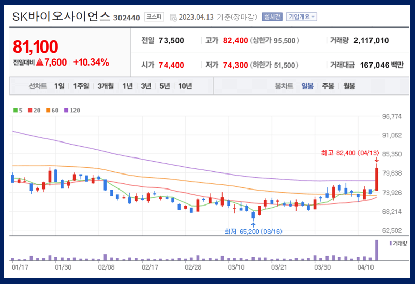Click the purple 거래량 legend swatch
The width and height of the screenshot is (415, 284).
390,243
